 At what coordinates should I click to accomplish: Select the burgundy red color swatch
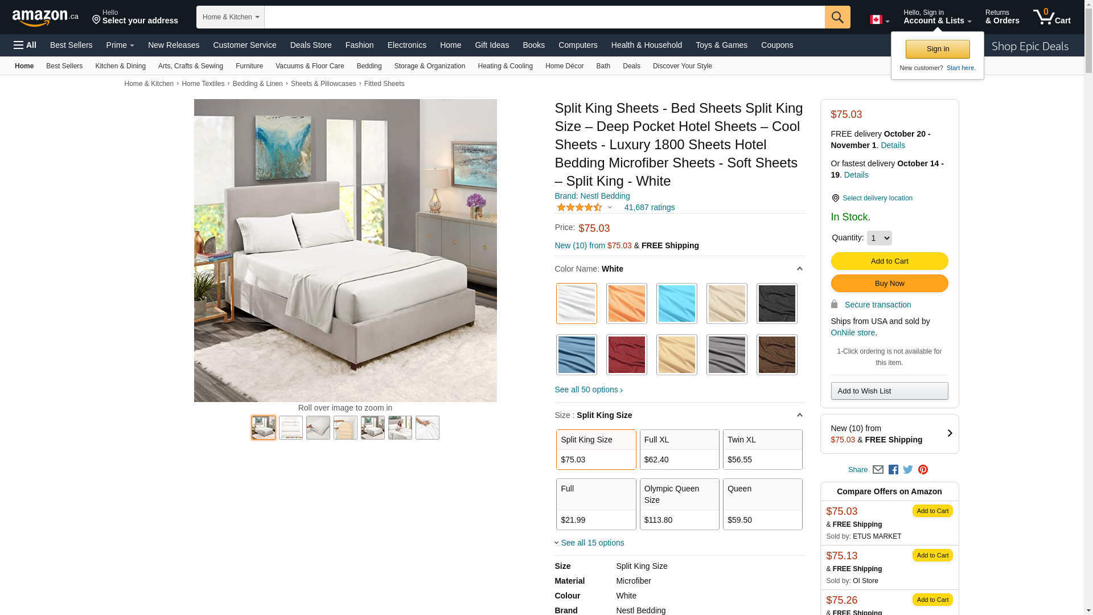tap(626, 355)
